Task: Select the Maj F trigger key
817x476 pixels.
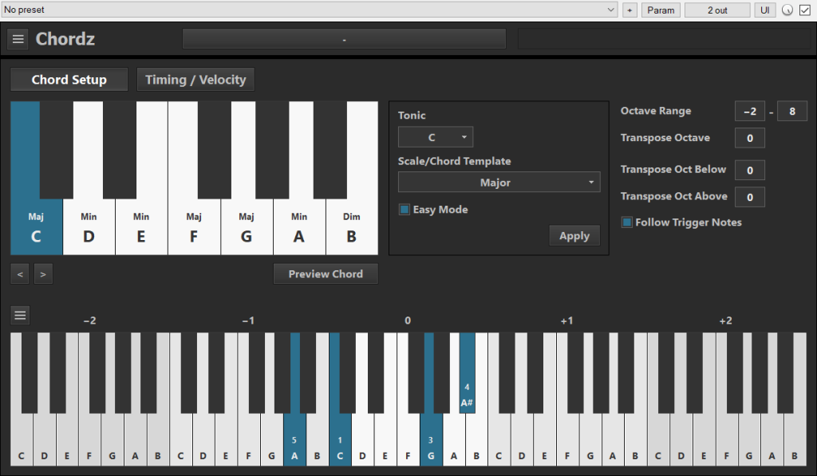Action: pyautogui.click(x=194, y=227)
